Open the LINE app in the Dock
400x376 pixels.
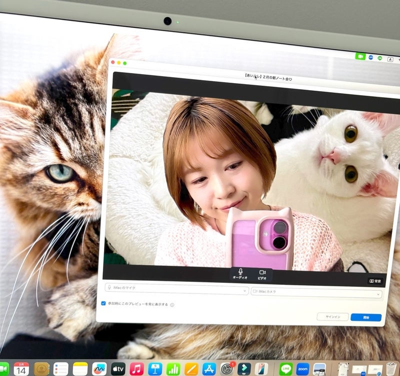(286, 369)
